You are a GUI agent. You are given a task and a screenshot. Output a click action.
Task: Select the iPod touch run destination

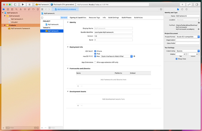[63, 5]
